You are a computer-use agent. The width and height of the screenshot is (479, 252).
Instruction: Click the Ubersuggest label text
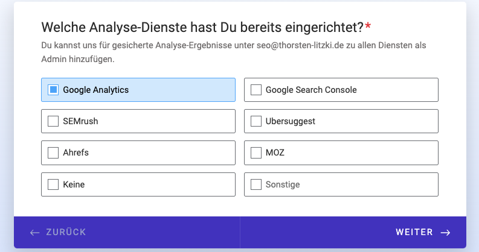pyautogui.click(x=290, y=121)
